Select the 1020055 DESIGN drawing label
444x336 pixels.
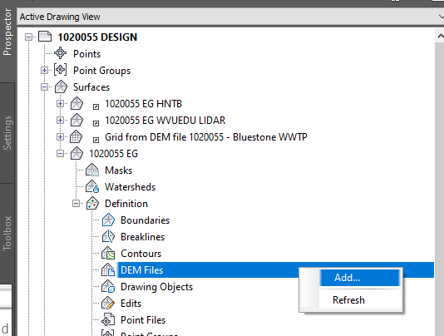(x=97, y=37)
